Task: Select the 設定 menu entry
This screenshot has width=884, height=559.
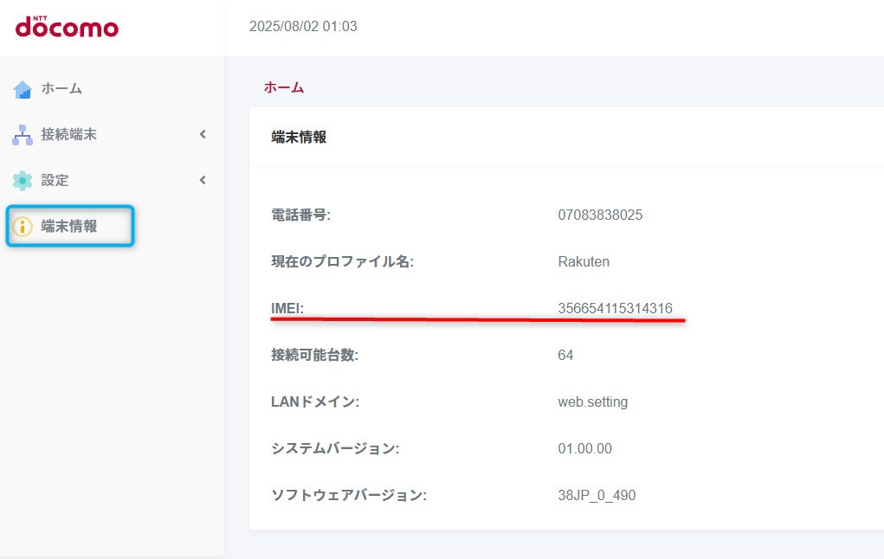Action: (55, 180)
